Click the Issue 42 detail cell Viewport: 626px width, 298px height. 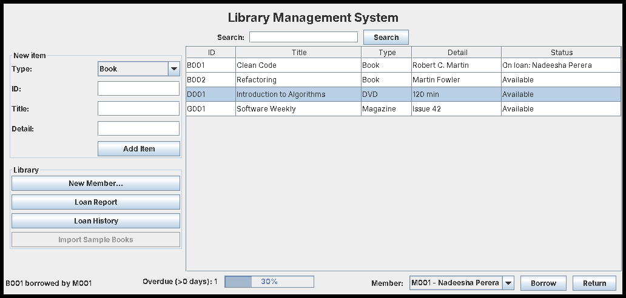pyautogui.click(x=457, y=109)
